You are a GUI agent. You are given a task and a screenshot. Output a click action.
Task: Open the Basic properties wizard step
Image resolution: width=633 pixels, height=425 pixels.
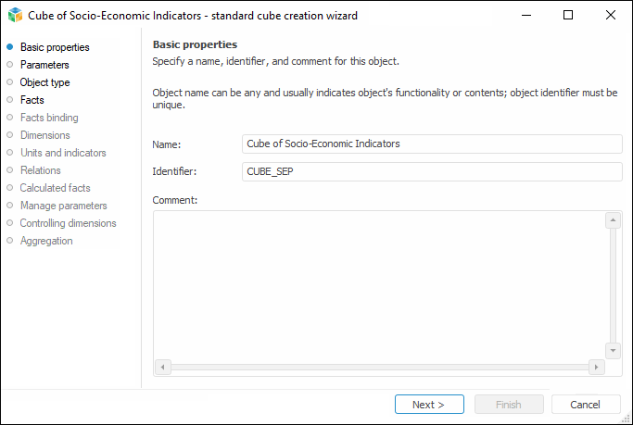point(55,47)
